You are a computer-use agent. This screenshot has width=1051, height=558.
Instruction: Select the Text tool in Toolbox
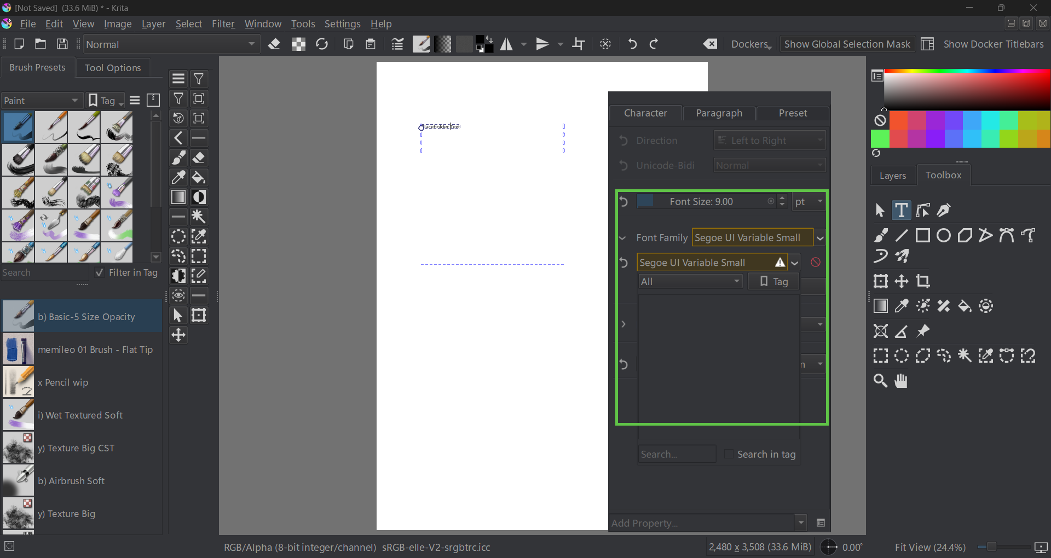click(901, 210)
